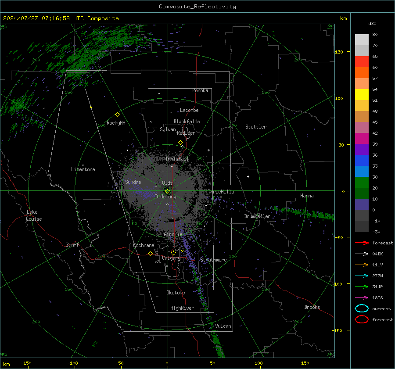
Task: Click the radar site marker between Olds and Didsbury
Action: [x=168, y=191]
